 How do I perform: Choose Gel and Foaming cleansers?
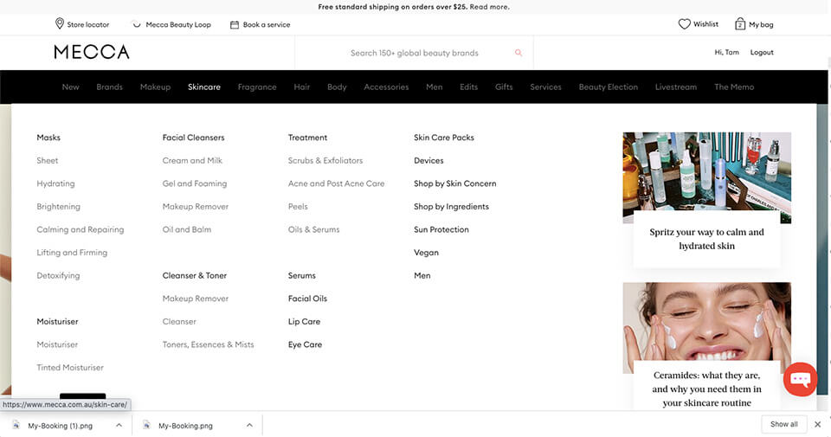[x=195, y=183]
